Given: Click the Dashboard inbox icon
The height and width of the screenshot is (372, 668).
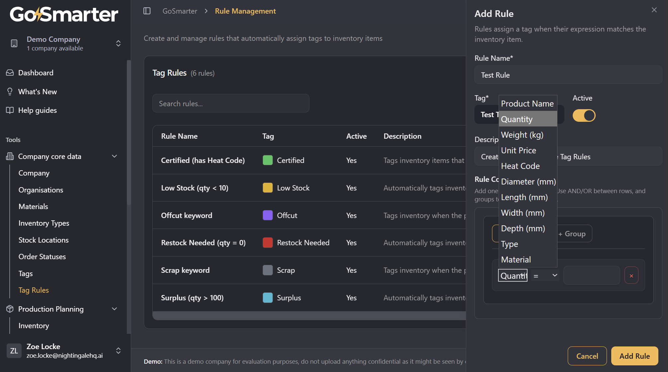Looking at the screenshot, I should 10,73.
